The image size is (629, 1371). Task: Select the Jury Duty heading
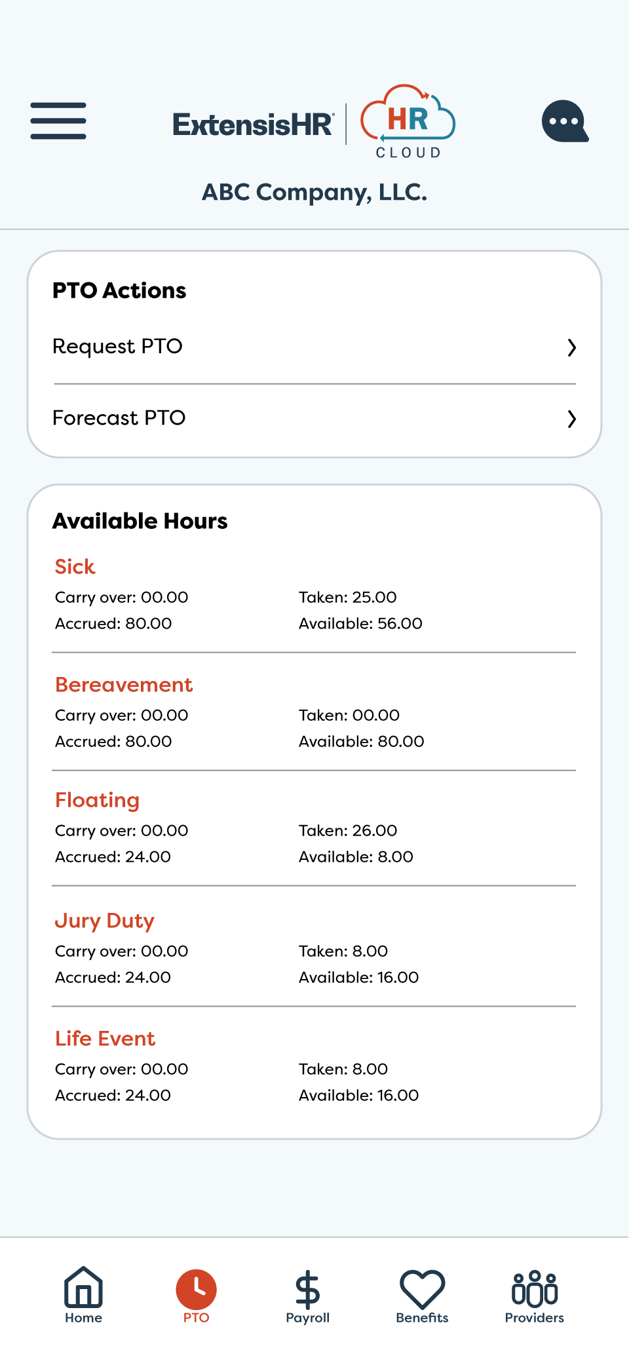coord(105,920)
